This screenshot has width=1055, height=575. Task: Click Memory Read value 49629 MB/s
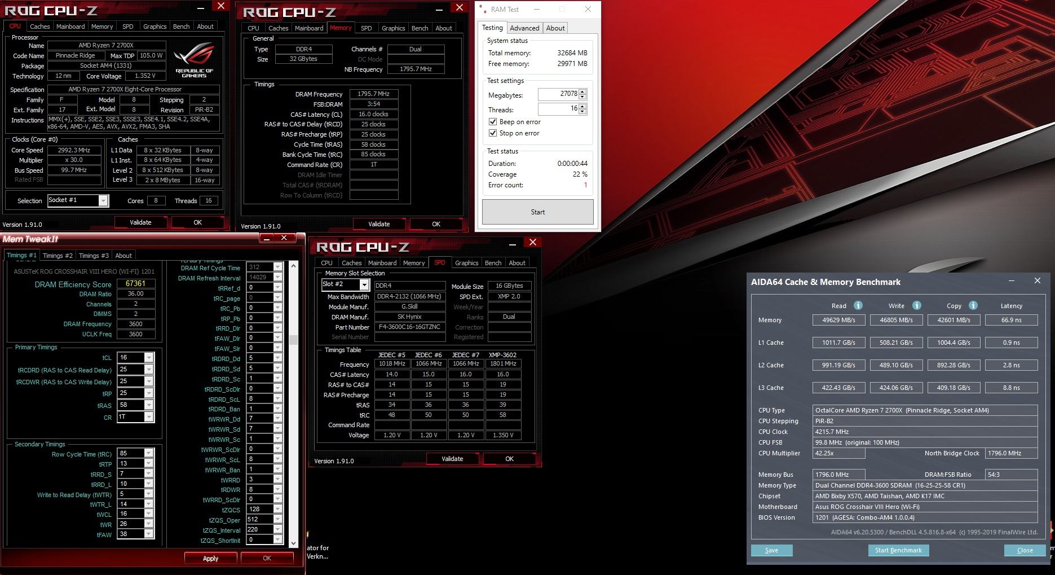(x=838, y=320)
